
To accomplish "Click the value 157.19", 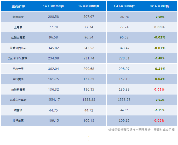I will (x=124, y=79).
